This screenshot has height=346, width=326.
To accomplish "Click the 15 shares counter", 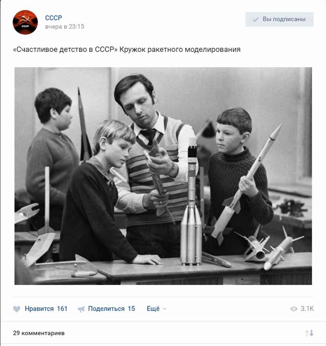I will [x=131, y=309].
